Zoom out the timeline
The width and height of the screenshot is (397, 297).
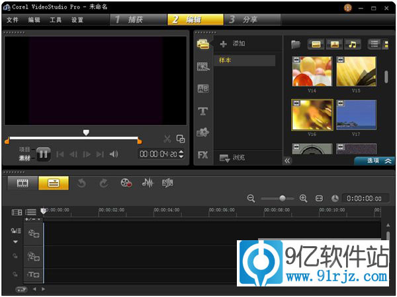251,198
